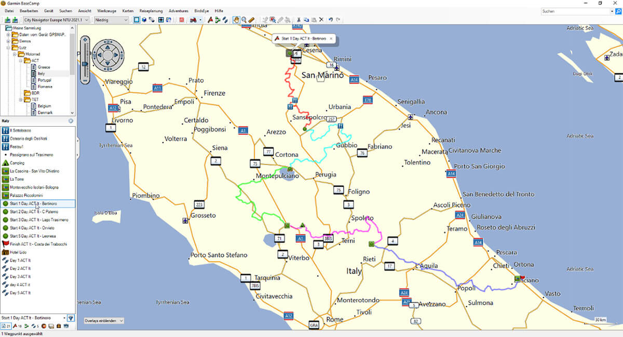Pan map down with compass arrow
Screen dimensions: 623x337
pyautogui.click(x=107, y=63)
